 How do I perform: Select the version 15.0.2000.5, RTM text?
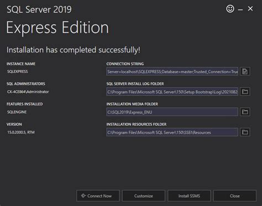21,132
